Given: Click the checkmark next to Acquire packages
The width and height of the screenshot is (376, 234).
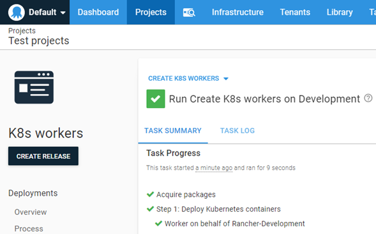Looking at the screenshot, I should click(150, 194).
